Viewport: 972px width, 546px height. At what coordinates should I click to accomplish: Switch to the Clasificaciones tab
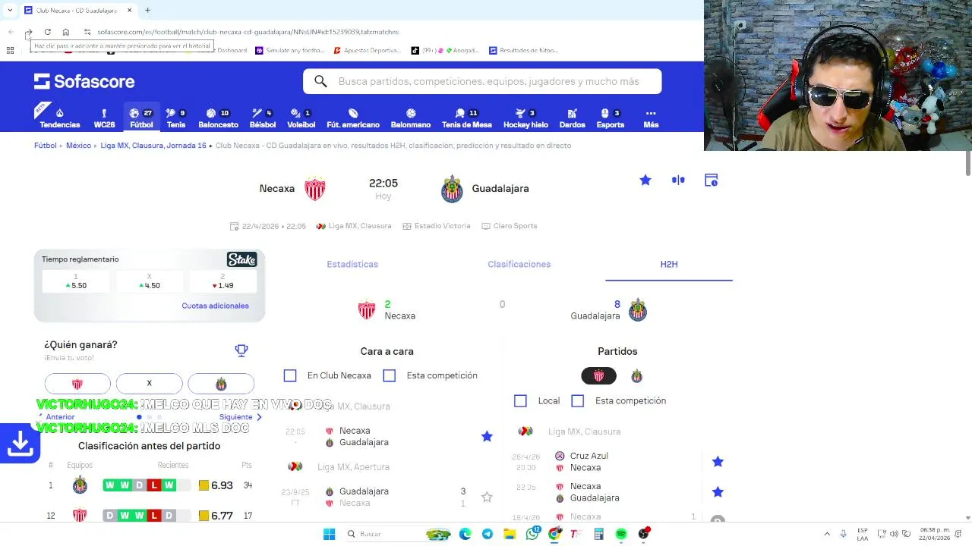tap(519, 264)
